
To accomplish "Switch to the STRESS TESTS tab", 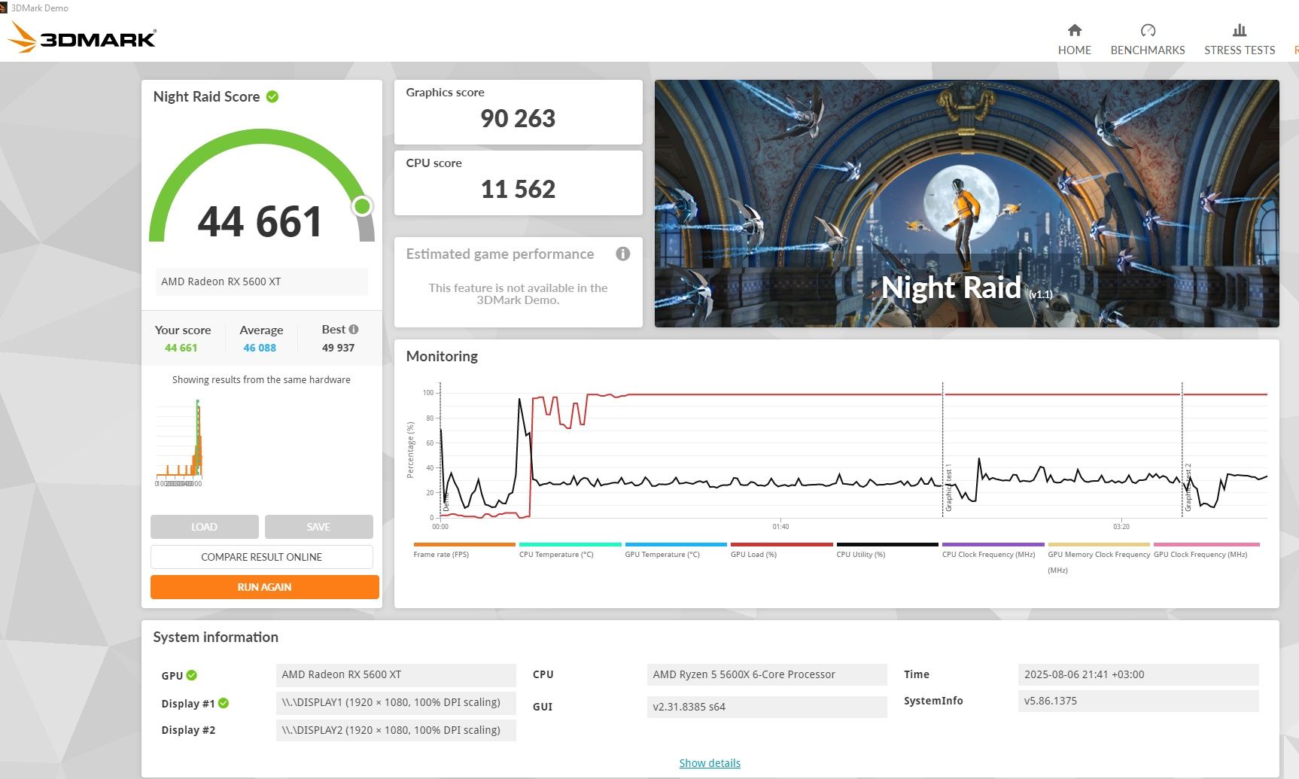I will (x=1240, y=50).
